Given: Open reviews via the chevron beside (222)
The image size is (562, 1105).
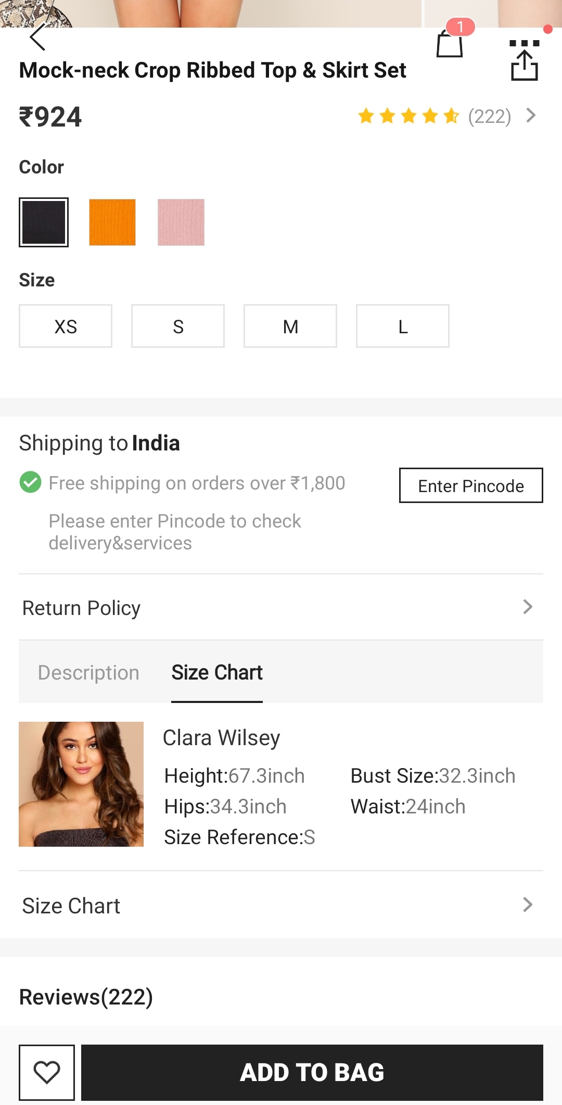Looking at the screenshot, I should point(531,116).
